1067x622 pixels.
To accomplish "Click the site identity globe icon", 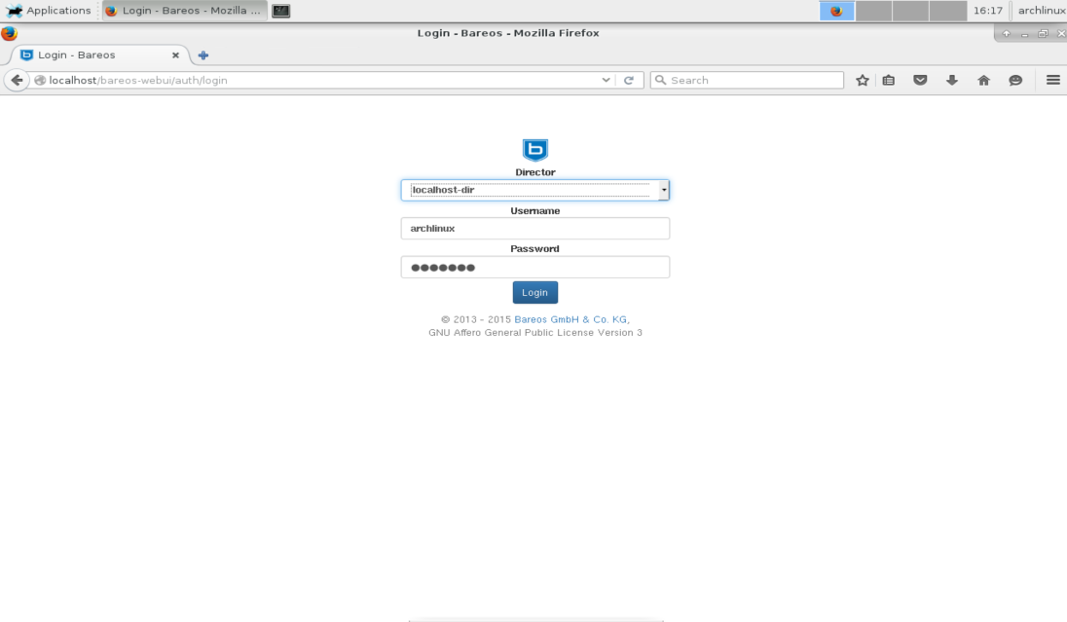I will click(x=40, y=80).
